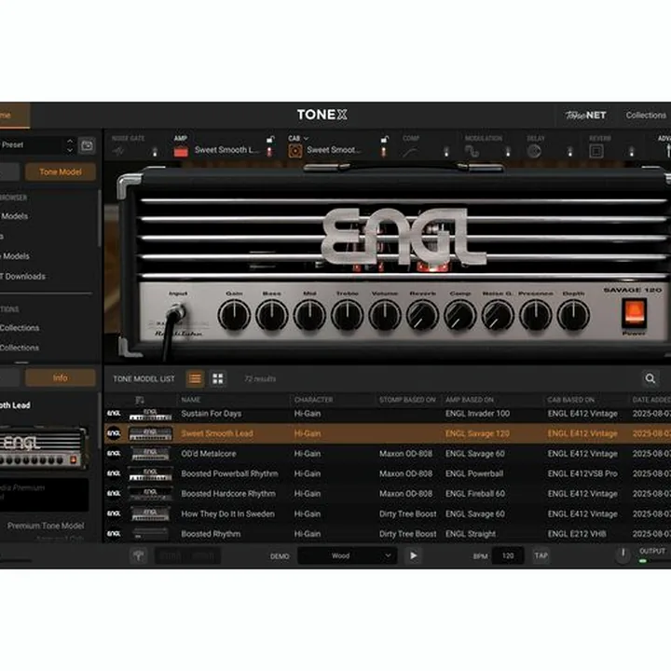This screenshot has width=671, height=671.
Task: Toggle the AMP lock icon
Action: pos(270,140)
